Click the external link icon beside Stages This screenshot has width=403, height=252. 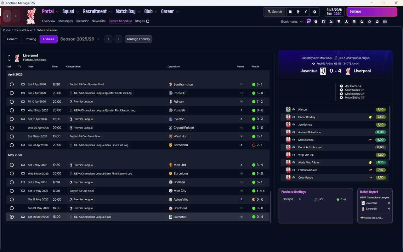pos(148,21)
